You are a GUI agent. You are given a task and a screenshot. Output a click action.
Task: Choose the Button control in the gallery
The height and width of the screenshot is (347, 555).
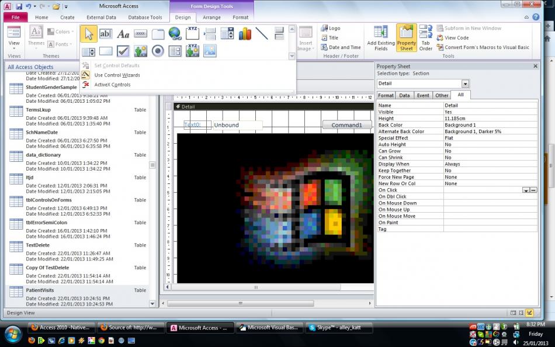point(141,34)
